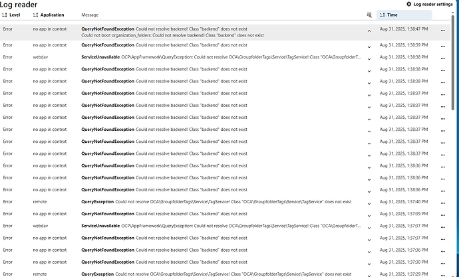The width and height of the screenshot is (459, 277).
Task: Select the webdav ServiceUnavailable message at 1:37:37 PM
Action: coord(220,226)
